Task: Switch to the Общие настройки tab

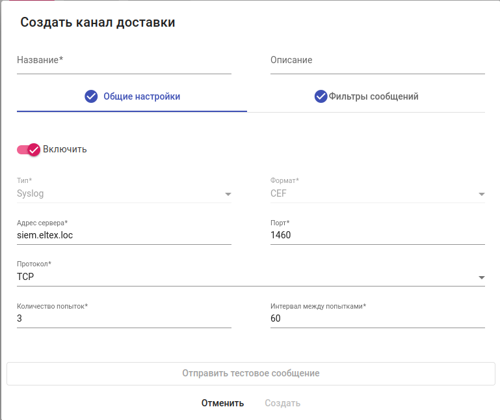Action: click(141, 96)
